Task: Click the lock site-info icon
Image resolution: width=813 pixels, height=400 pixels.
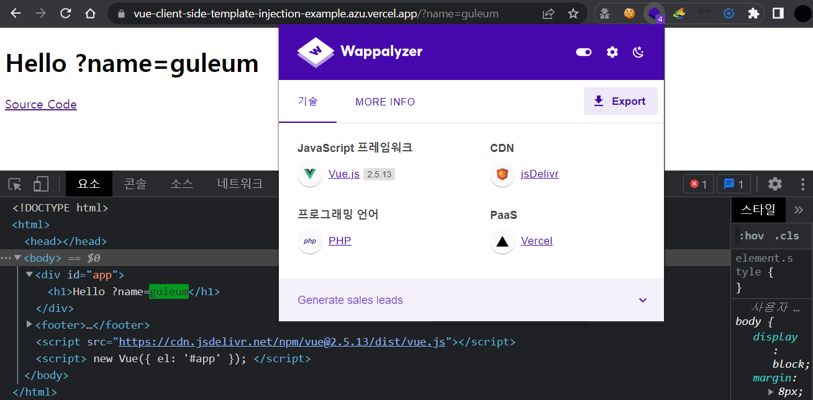Action: 121,13
